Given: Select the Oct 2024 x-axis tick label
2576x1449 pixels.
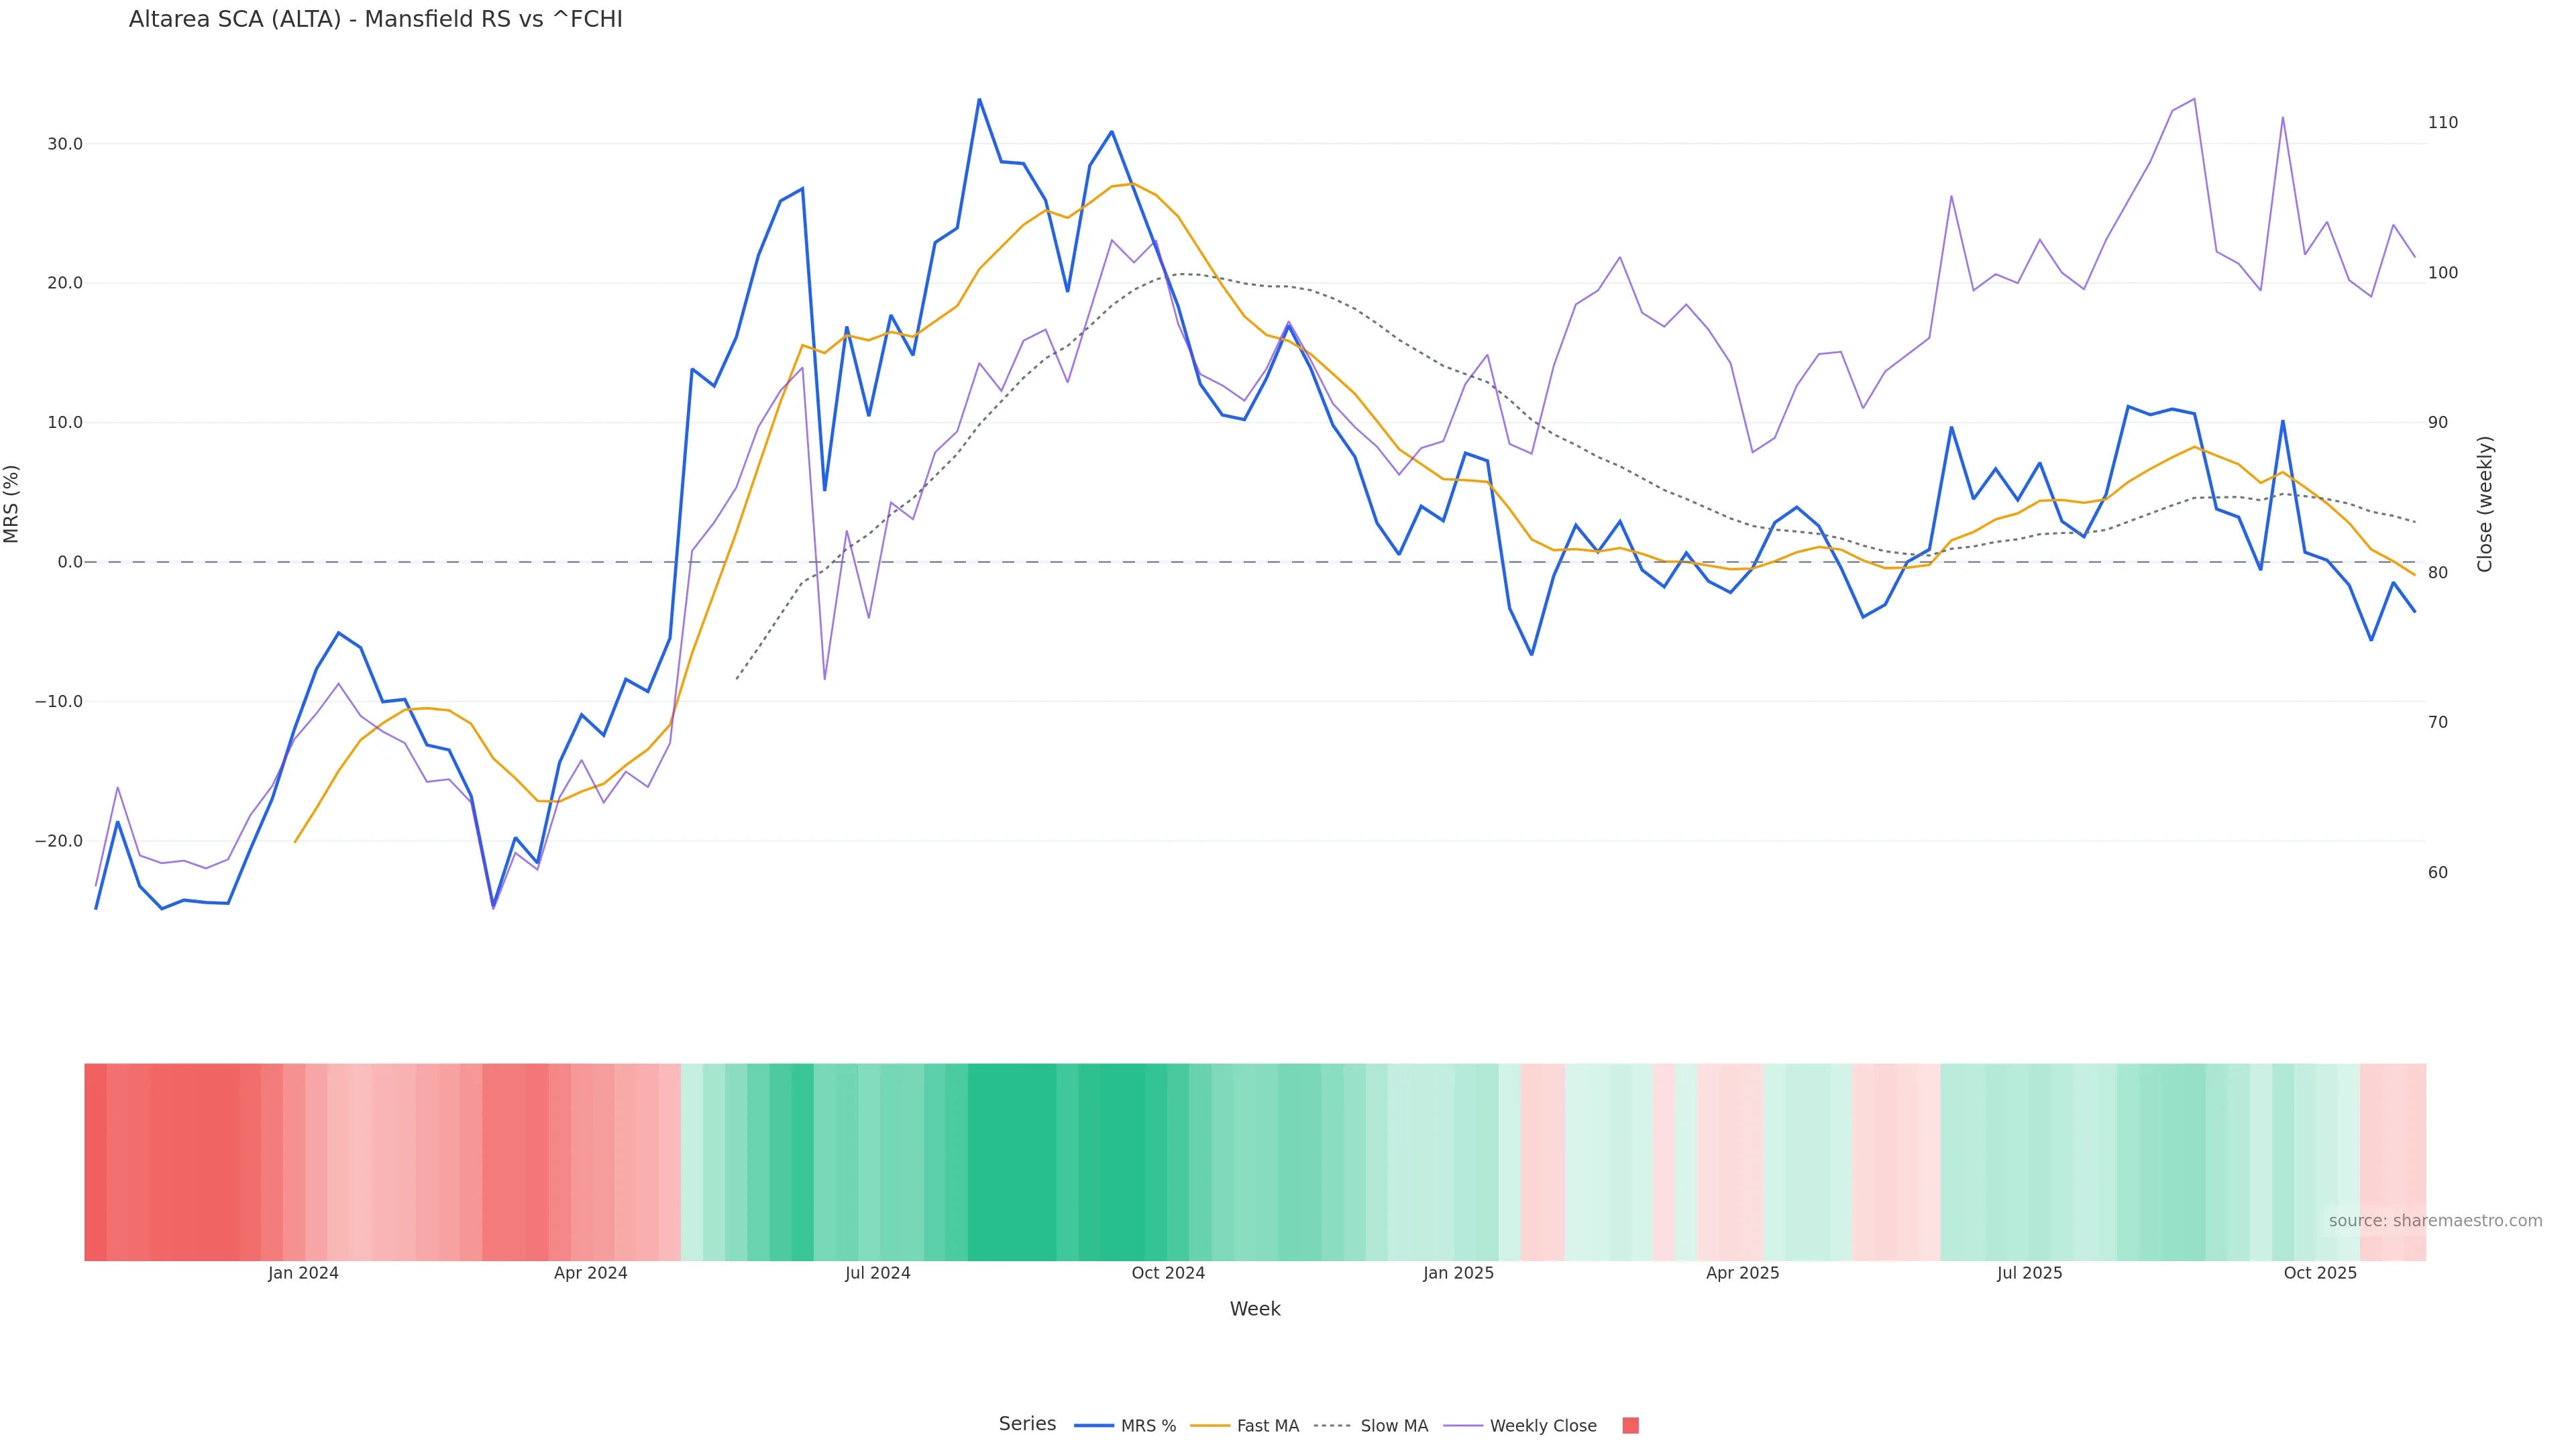Looking at the screenshot, I should click(x=1168, y=1273).
